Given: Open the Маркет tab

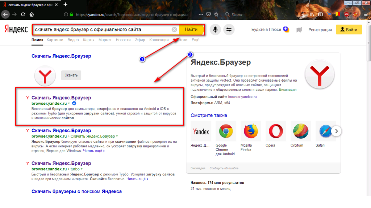Looking at the screenshot, I should coord(105,40).
